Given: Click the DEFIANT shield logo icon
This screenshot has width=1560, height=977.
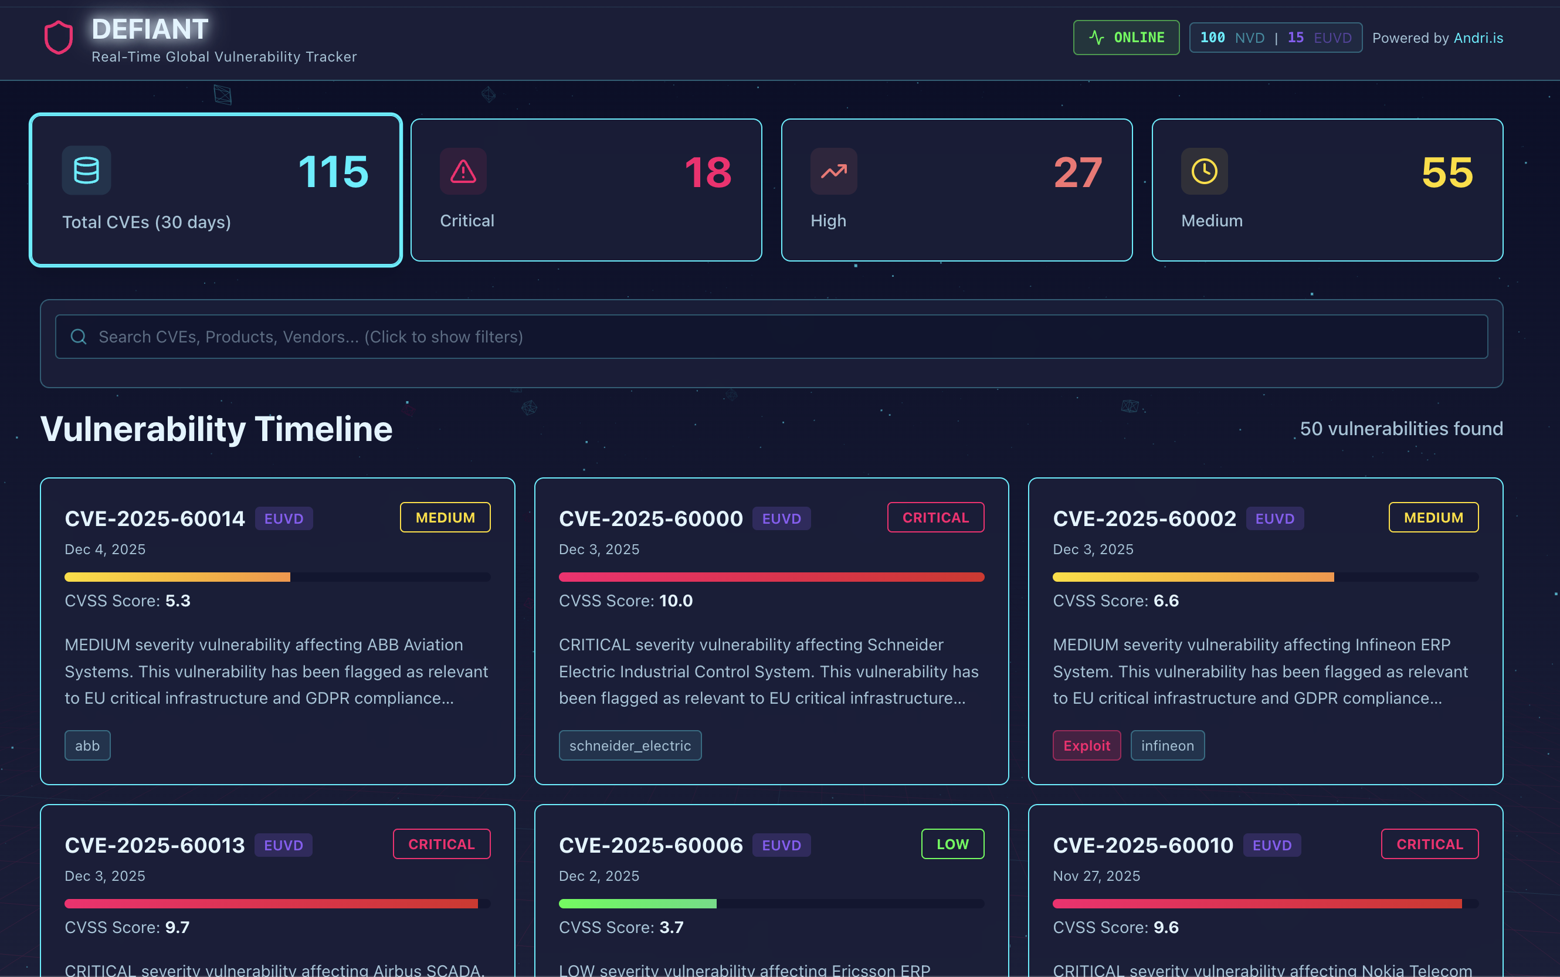Looking at the screenshot, I should (58, 38).
